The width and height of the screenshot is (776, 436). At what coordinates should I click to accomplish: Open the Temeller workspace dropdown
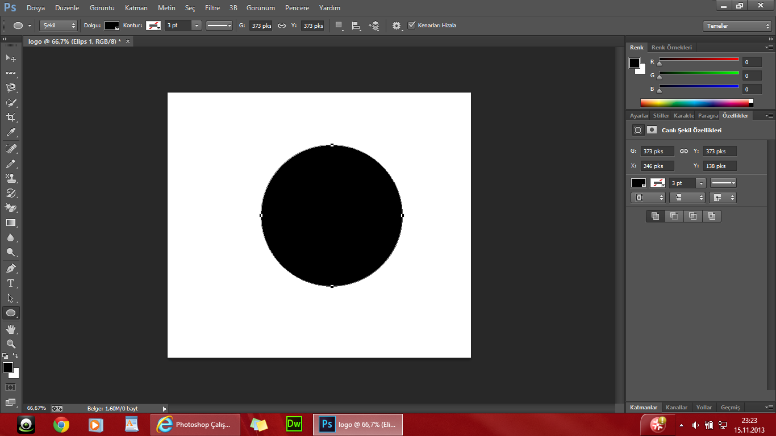pos(737,26)
